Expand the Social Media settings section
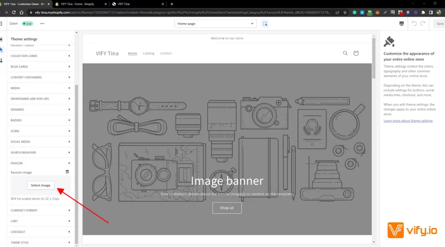This screenshot has width=445, height=247. [x=40, y=142]
